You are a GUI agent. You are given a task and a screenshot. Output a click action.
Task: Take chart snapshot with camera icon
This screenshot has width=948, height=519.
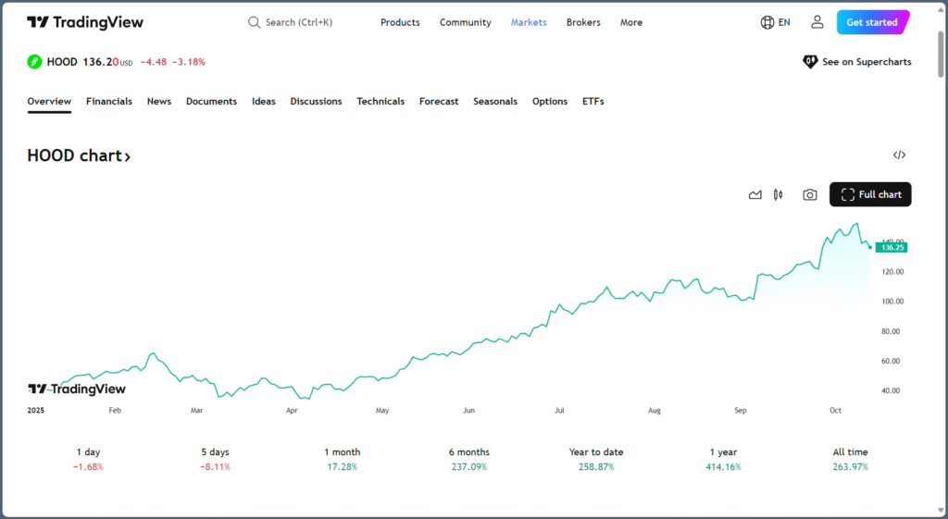[x=810, y=194]
